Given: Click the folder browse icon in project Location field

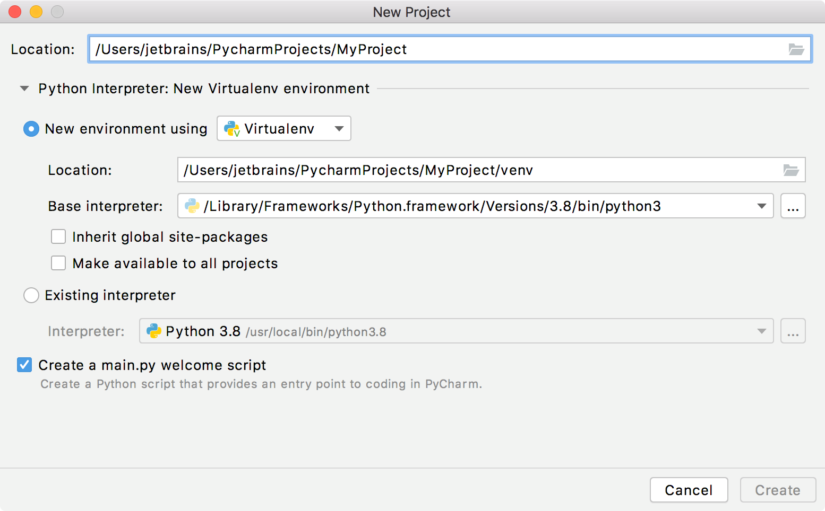Looking at the screenshot, I should tap(796, 49).
